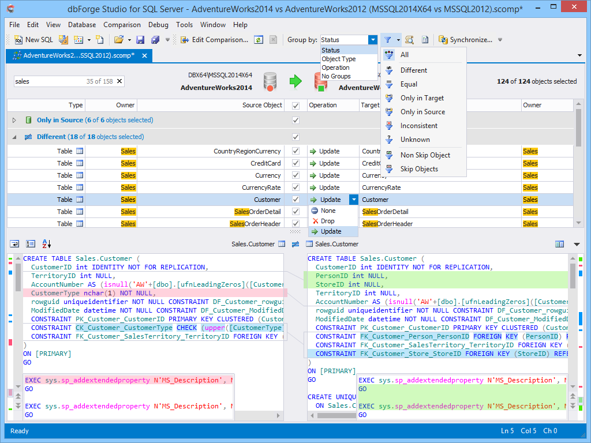591x443 pixels.
Task: Click the Save icon in the toolbar
Action: [x=141, y=40]
